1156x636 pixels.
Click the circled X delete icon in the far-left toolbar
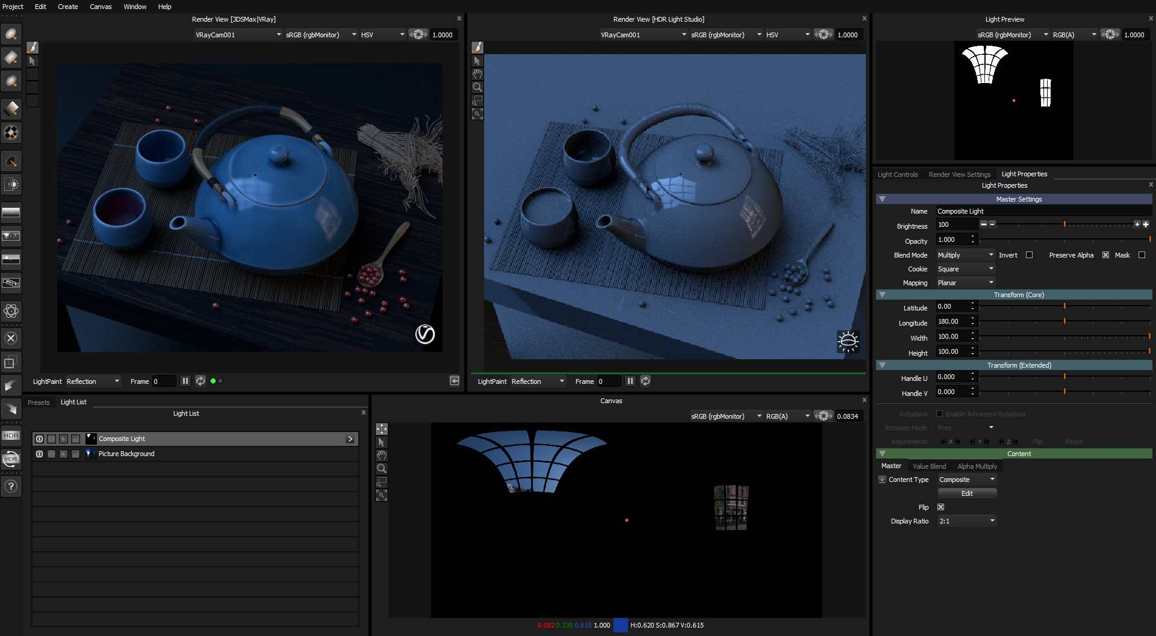tap(11, 338)
